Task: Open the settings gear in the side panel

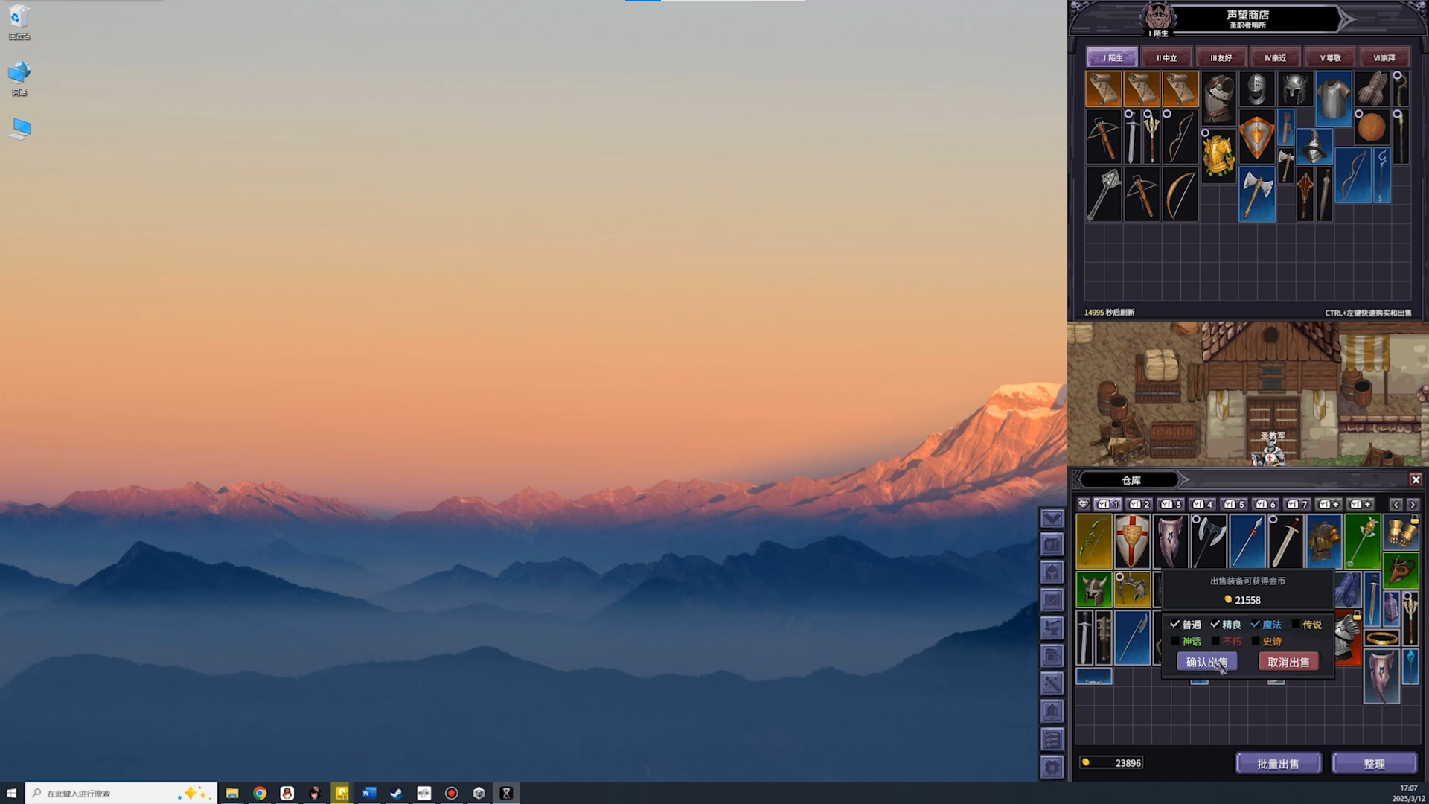Action: pos(1052,768)
